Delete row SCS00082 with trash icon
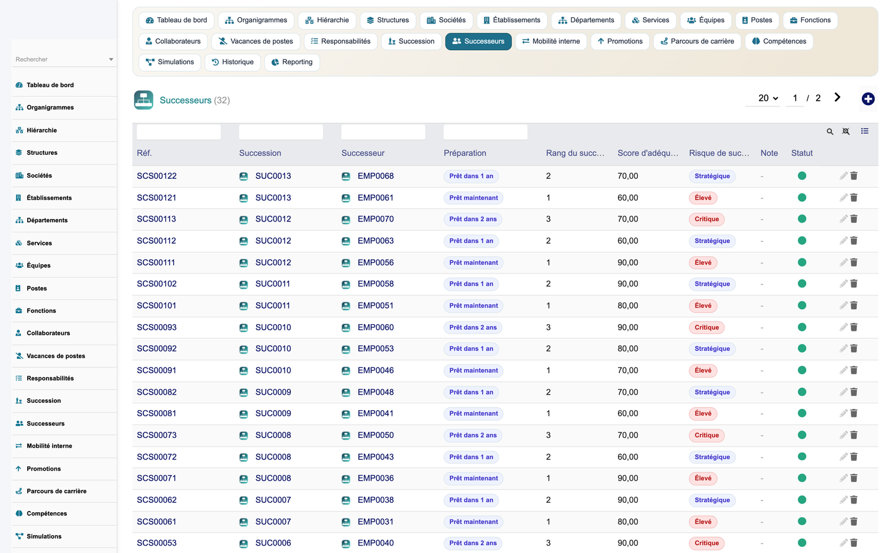Image resolution: width=894 pixels, height=553 pixels. coord(854,392)
